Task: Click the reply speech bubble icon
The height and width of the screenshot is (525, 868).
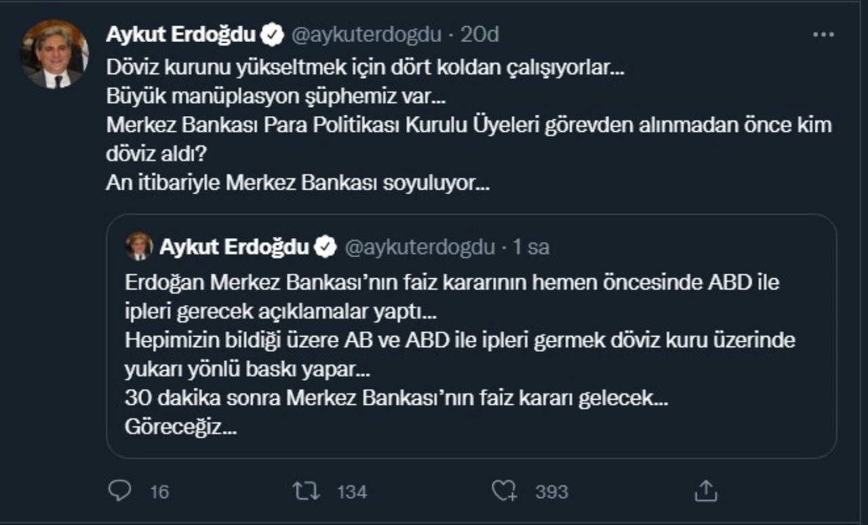Action: coord(119,490)
